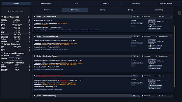This screenshot has height=102, width=182.
Task: Click the 0 control for Electronics Factory
Action: (x=132, y=63)
